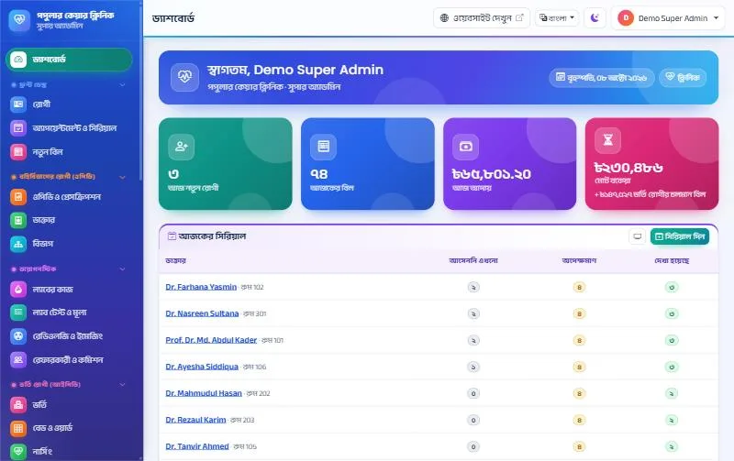
Task: Open Demo Super Admin user menu
Action: (x=668, y=17)
